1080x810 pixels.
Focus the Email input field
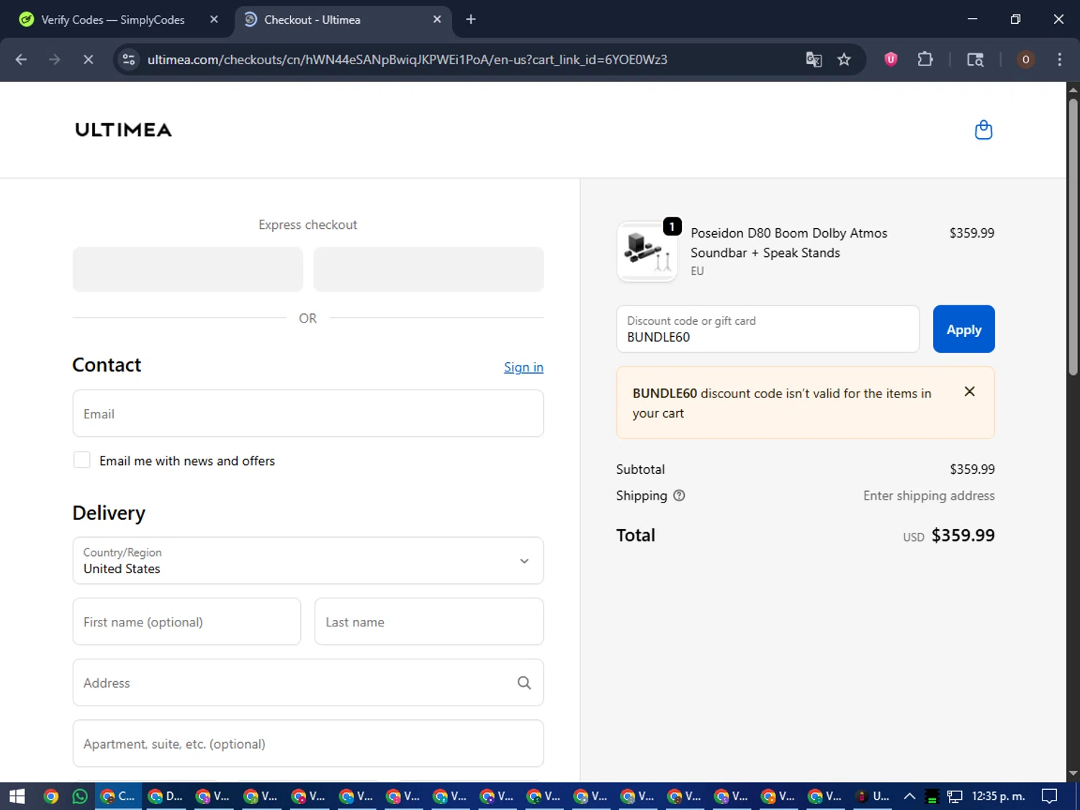(308, 413)
